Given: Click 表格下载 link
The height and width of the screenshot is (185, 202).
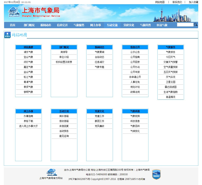Looking at the screenshot, I should pos(28,121).
